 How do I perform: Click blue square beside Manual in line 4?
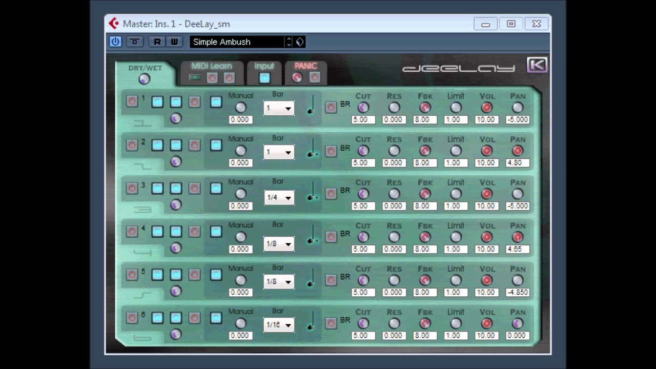pos(216,231)
